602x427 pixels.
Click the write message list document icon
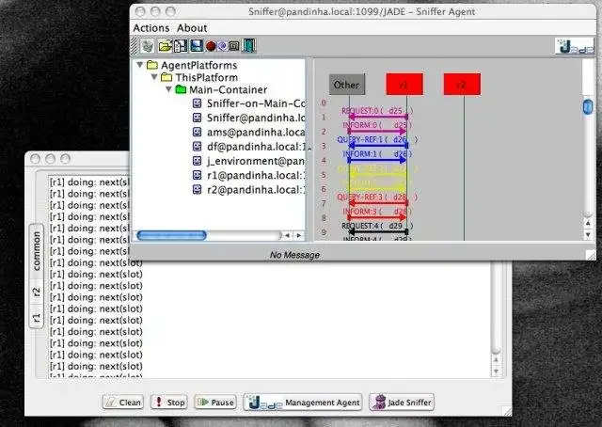click(181, 46)
